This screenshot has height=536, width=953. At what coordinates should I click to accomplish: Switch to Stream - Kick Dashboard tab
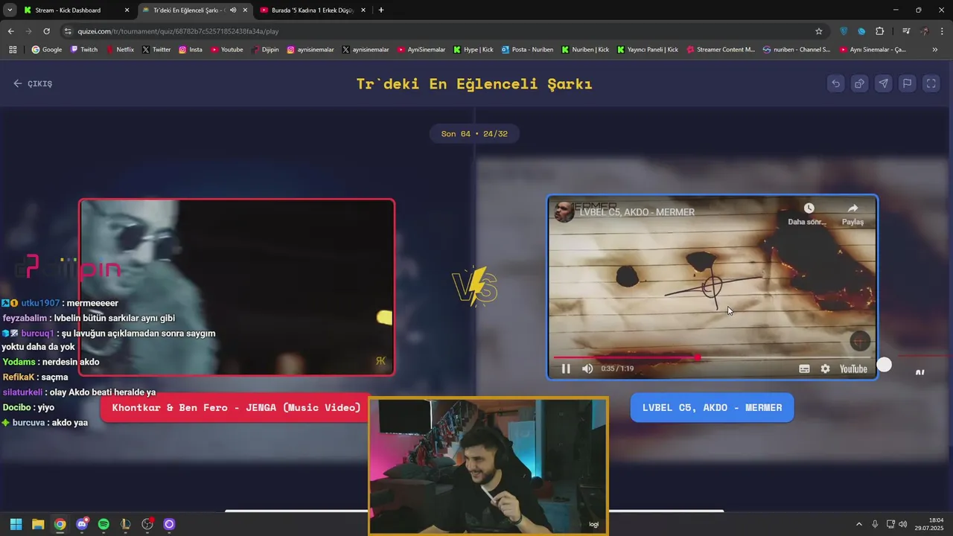(x=74, y=10)
